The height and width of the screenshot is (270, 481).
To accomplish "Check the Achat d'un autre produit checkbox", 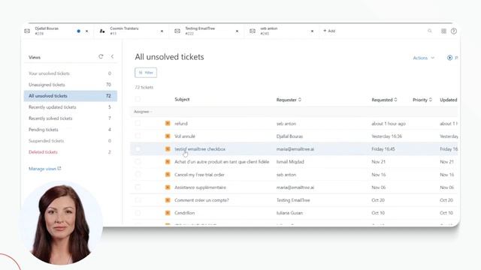I will tap(138, 161).
